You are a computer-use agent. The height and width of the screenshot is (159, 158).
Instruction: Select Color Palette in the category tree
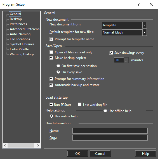[19, 49]
